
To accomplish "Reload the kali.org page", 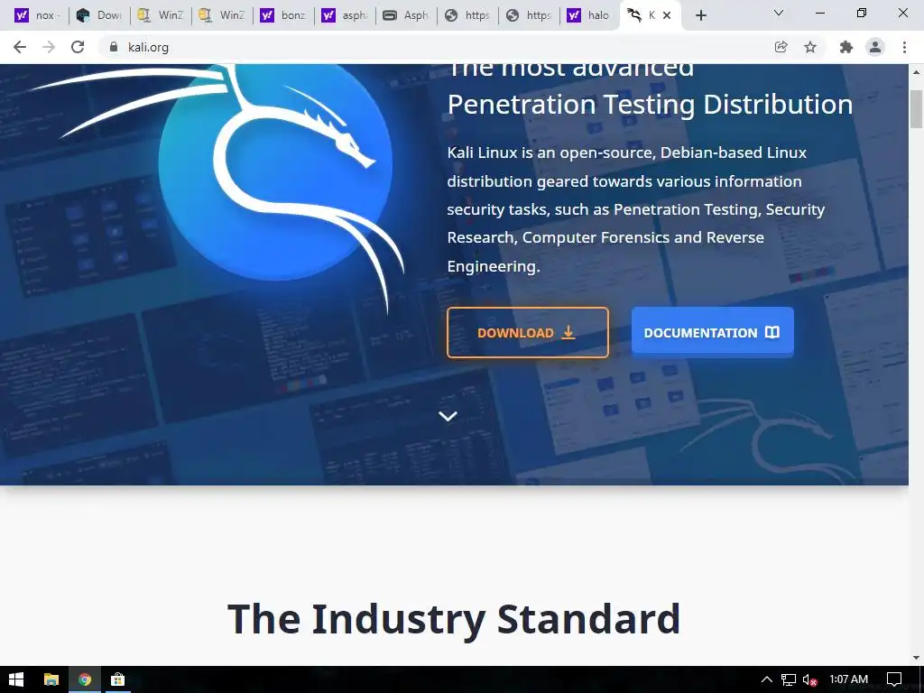I will 78,47.
